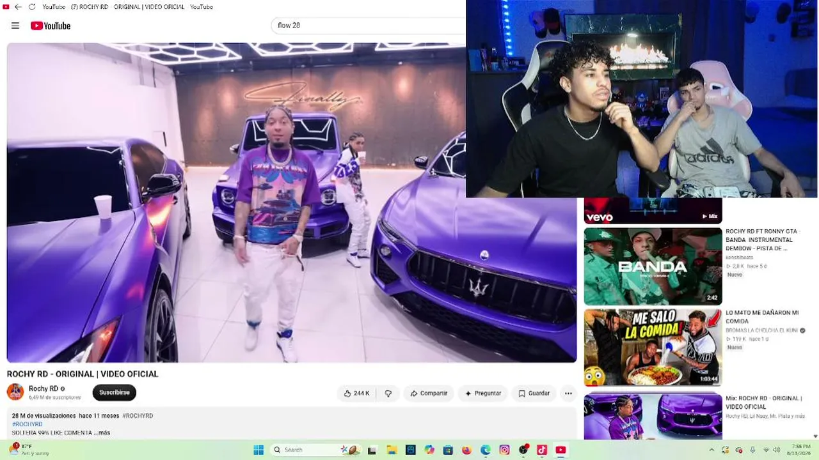Open the "ROCHY RD FT RONNY GTA" video title

click(763, 240)
